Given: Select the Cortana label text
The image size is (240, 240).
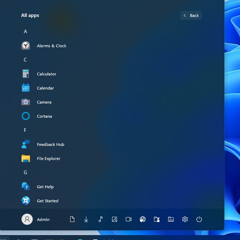Looking at the screenshot, I should pos(44,116).
